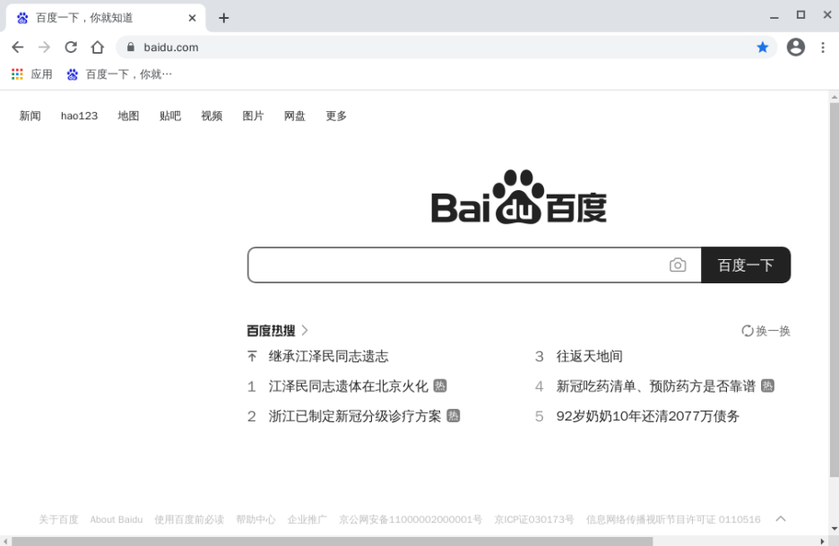Open hot search 往返天地间
The height and width of the screenshot is (546, 839).
(x=589, y=357)
